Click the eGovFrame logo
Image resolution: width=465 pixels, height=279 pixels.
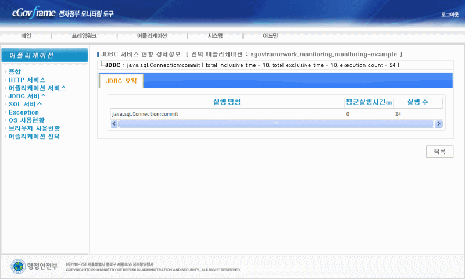click(32, 13)
